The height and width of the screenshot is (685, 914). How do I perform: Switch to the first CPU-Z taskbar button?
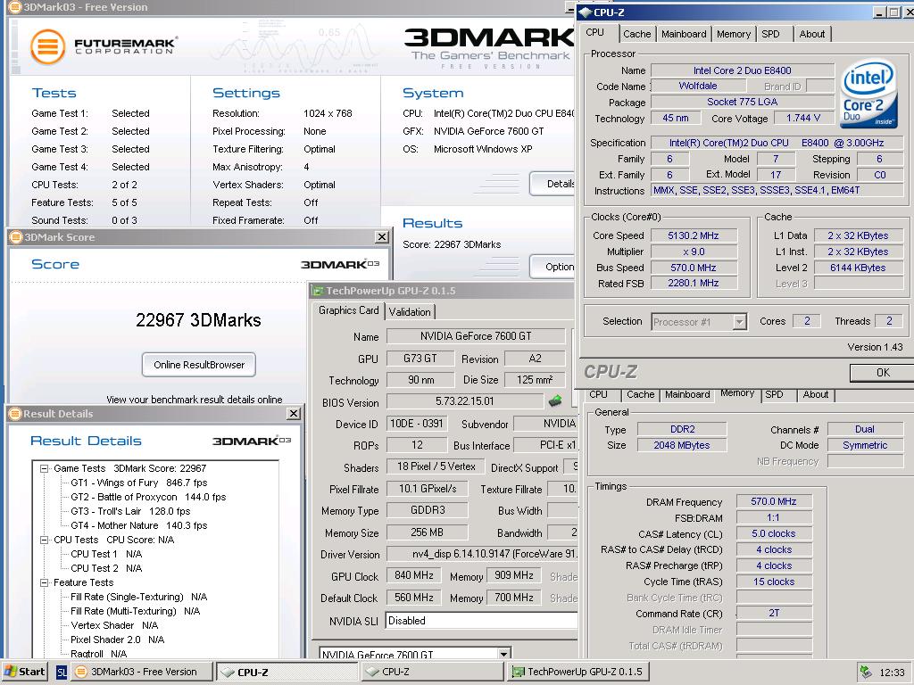287,672
